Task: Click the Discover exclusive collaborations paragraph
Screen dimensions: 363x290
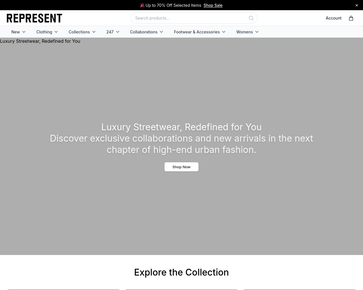Action: click(181, 144)
